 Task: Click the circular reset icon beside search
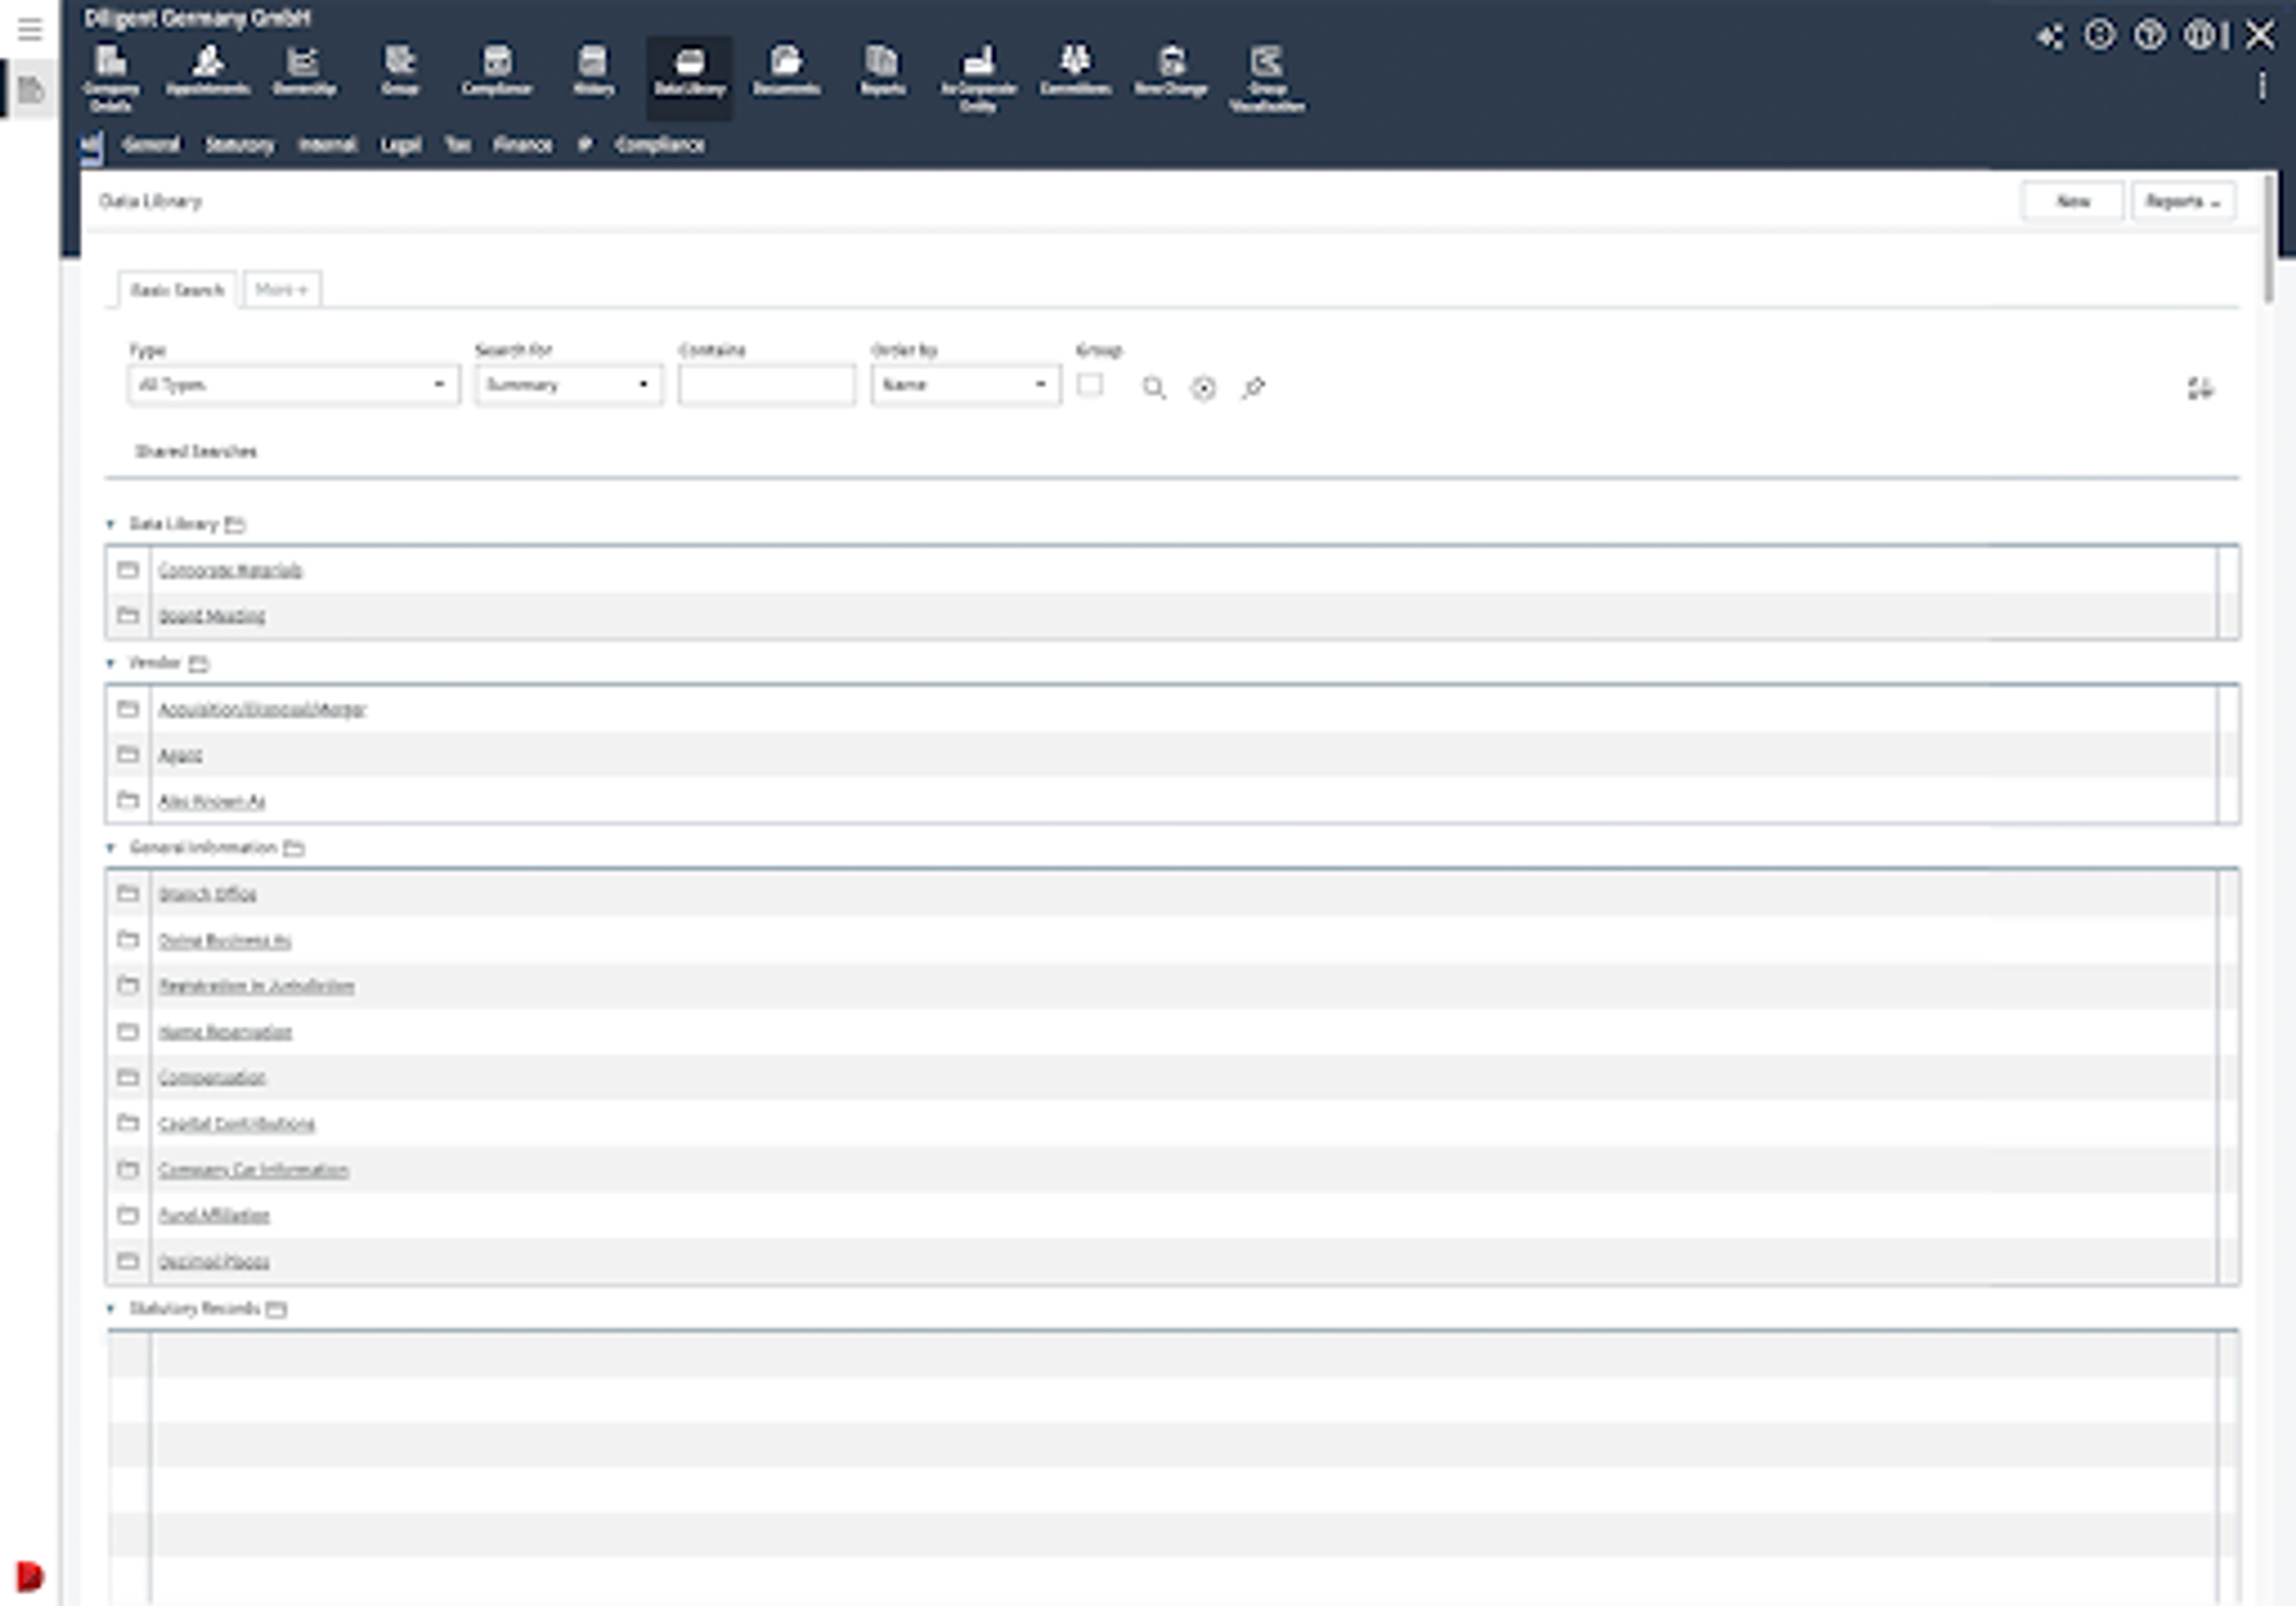(x=1204, y=388)
